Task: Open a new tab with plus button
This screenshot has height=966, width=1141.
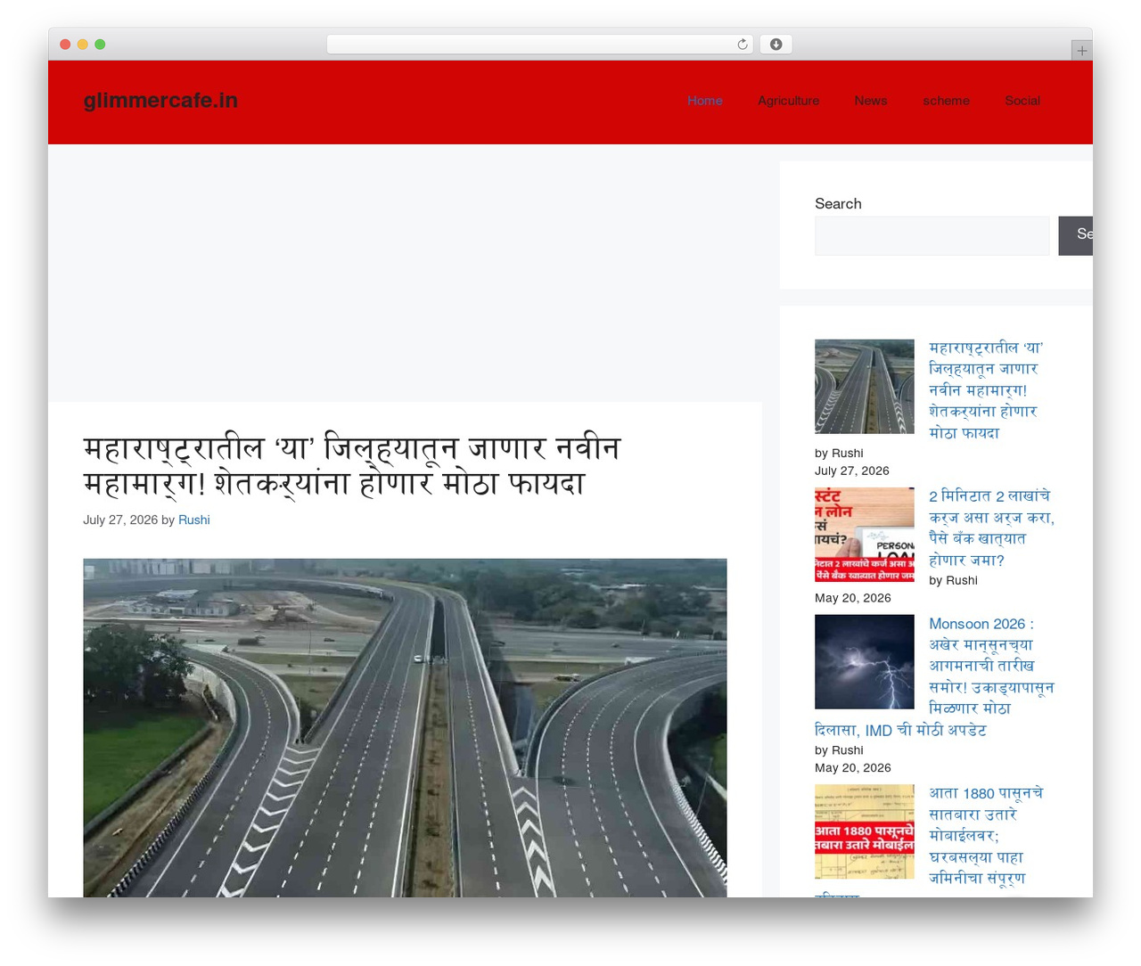Action: (1081, 51)
